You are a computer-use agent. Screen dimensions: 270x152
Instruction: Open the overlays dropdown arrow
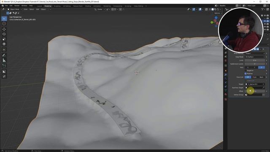203,9
